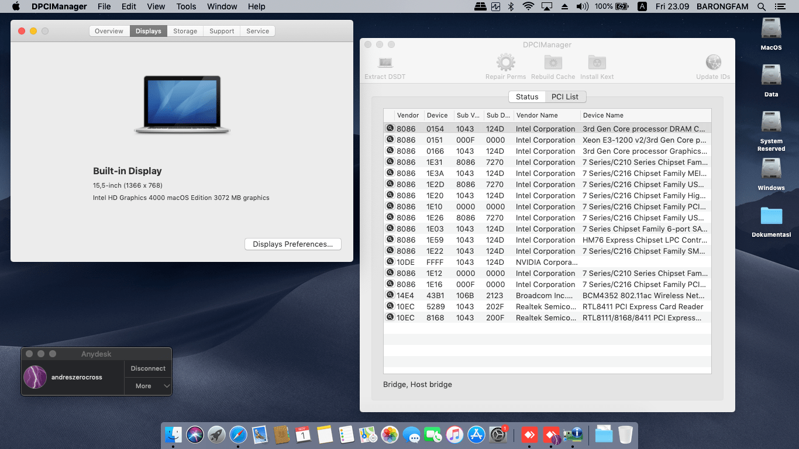The height and width of the screenshot is (449, 799).
Task: Open the input source menu labeled A
Action: tap(642, 6)
